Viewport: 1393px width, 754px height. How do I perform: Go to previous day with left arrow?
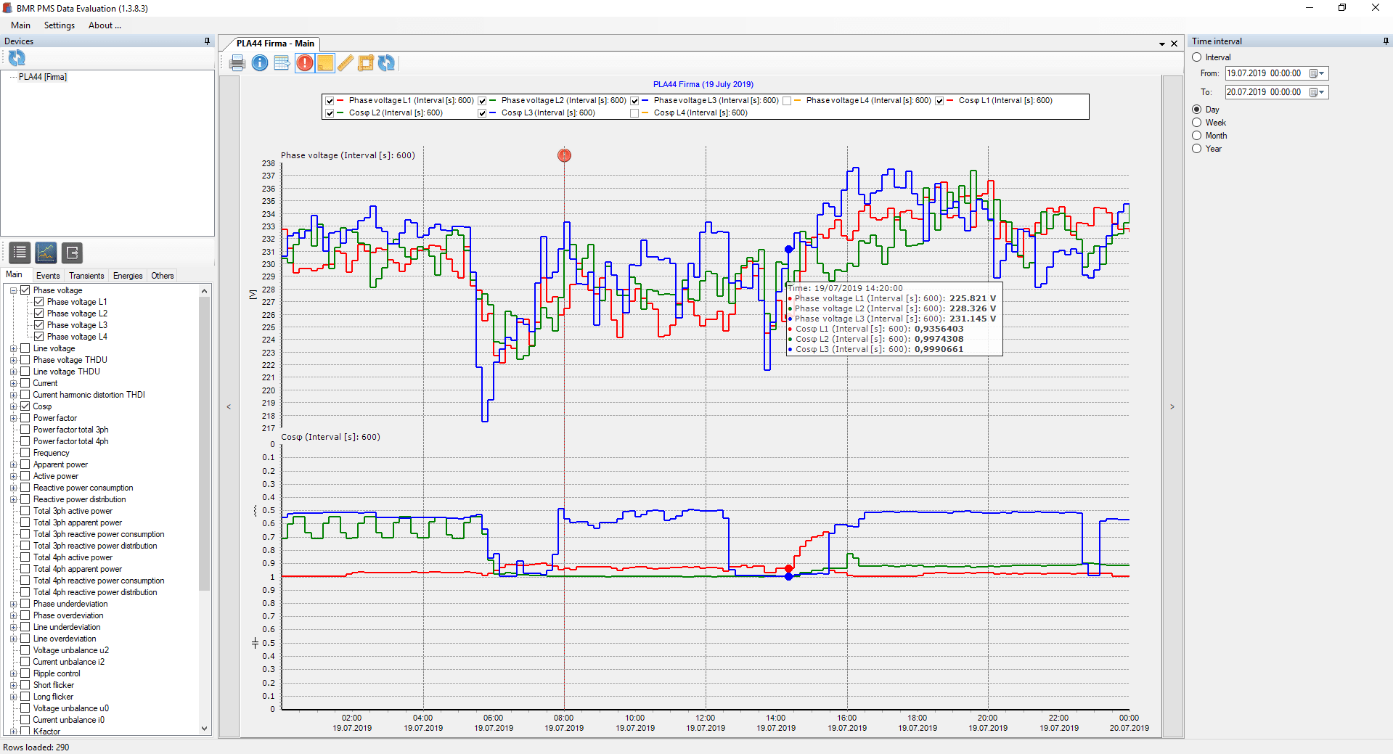pos(229,407)
